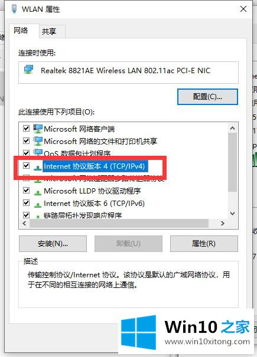
Task: Click the list's scroll up arrow
Action: (233, 128)
